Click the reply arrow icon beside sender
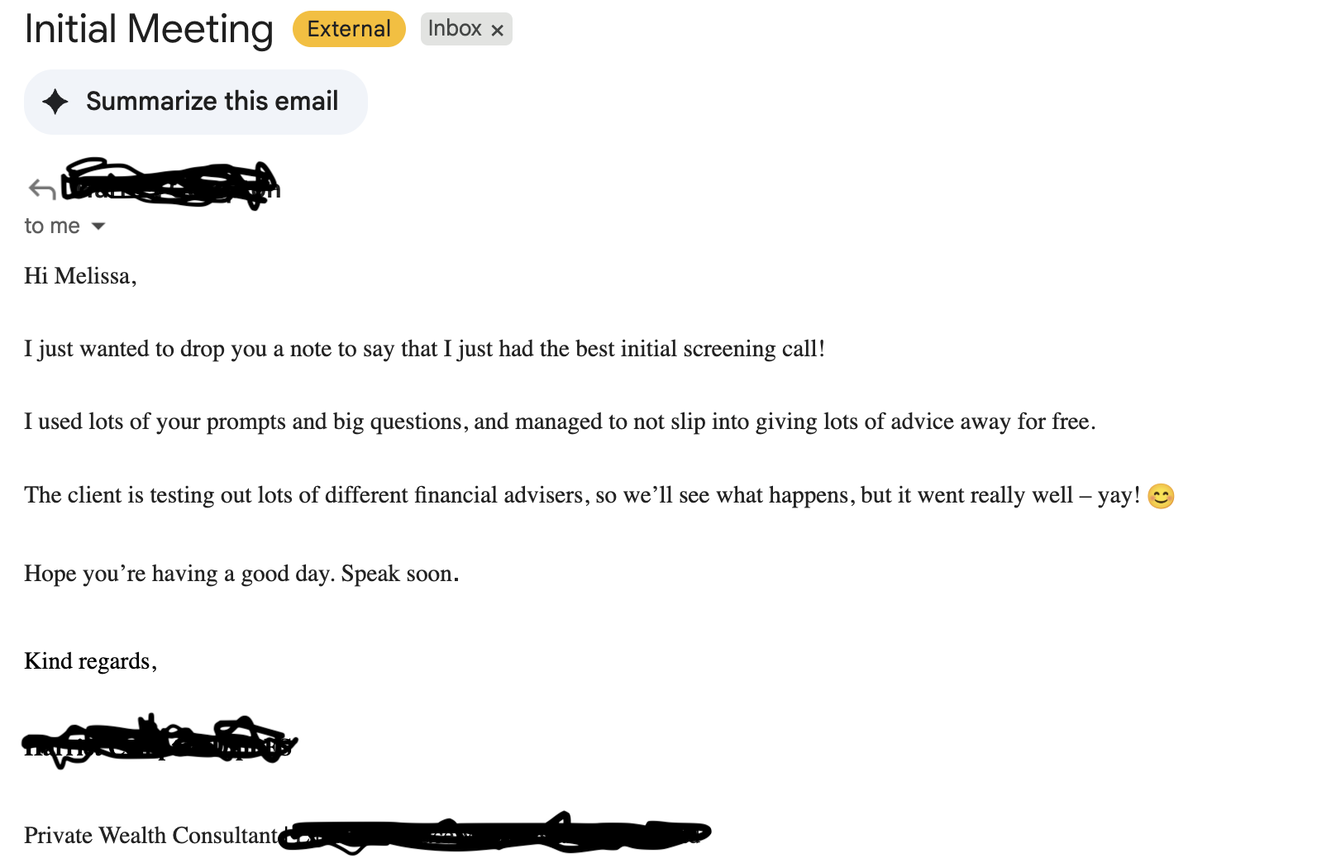Screen dimensions: 1336x858 tap(41, 189)
